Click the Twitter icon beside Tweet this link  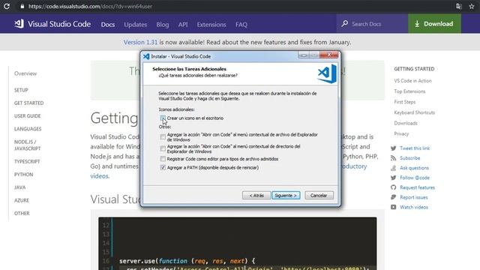click(393, 148)
